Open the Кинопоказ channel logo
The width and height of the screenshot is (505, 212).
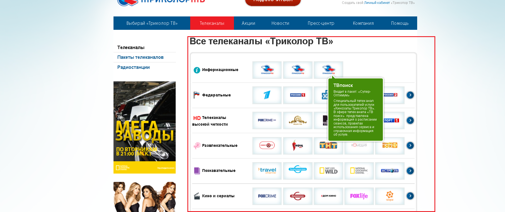tap(298, 196)
